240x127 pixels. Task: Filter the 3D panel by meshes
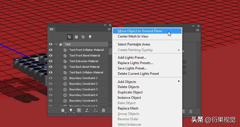tap(76, 37)
